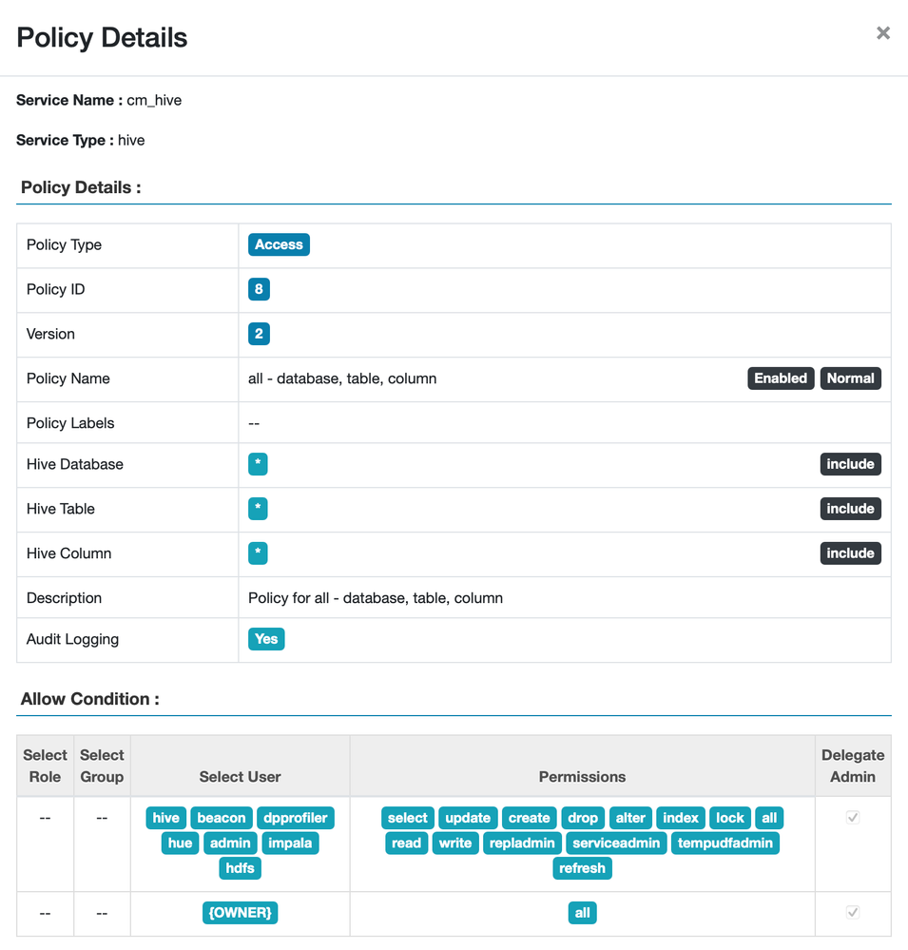Click the Hive Column include badge
This screenshot has width=908, height=950.
850,553
